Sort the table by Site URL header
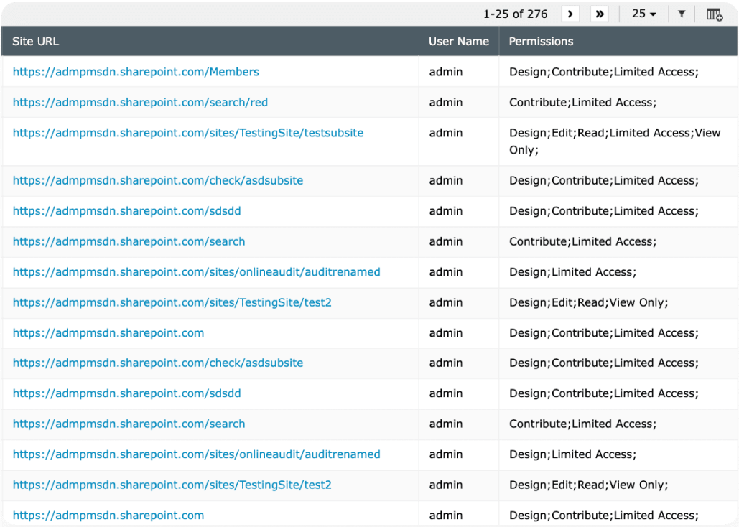 tap(35, 41)
